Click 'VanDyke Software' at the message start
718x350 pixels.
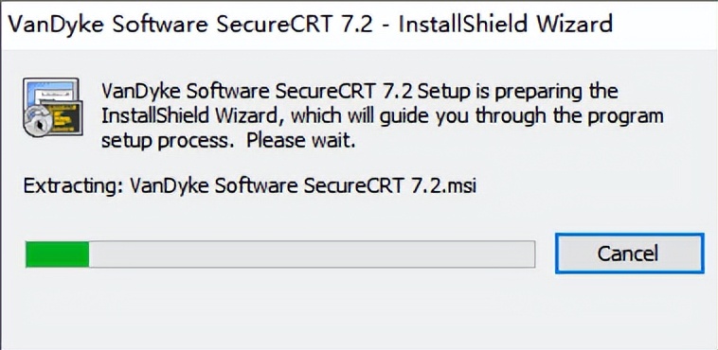[x=185, y=92]
